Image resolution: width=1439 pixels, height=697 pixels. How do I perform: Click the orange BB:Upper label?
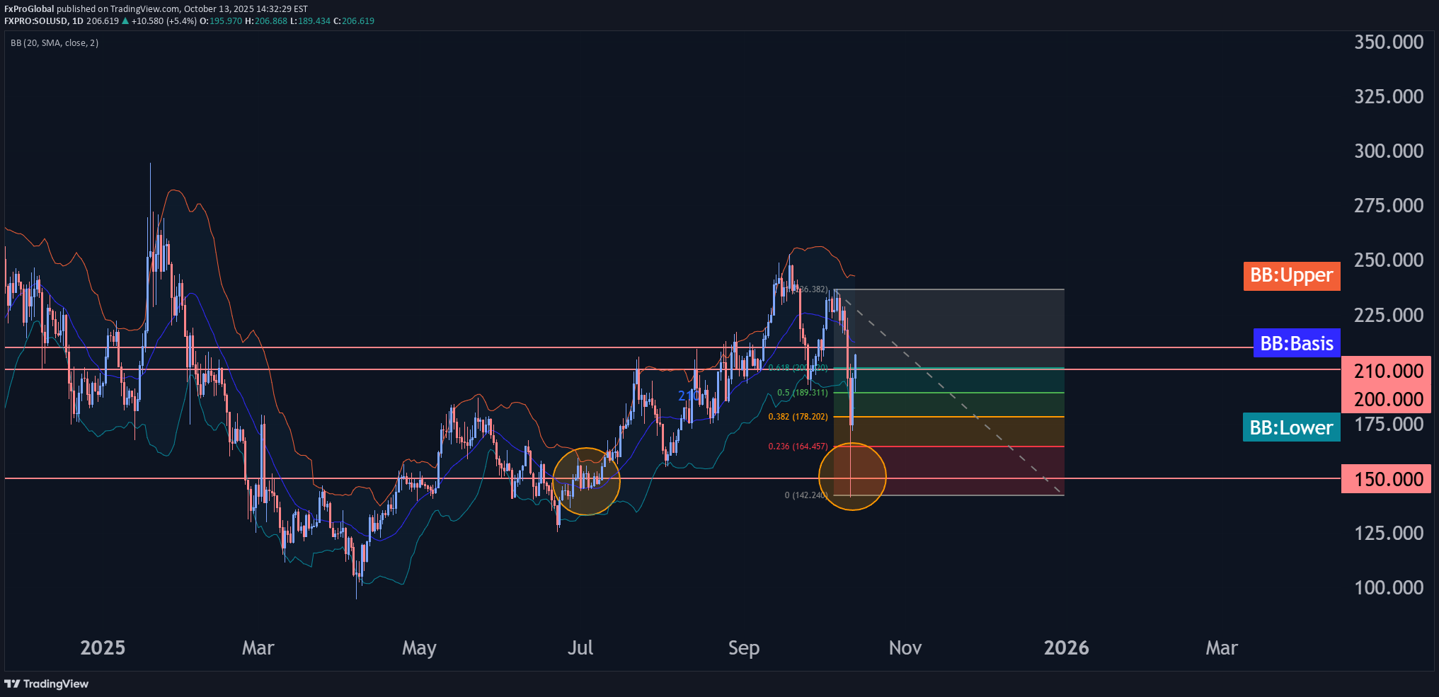(x=1291, y=275)
